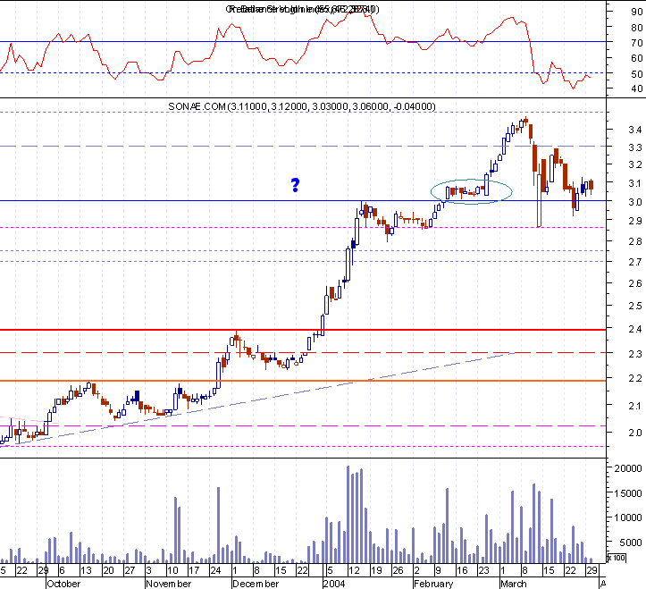Click the March month label

[514, 584]
